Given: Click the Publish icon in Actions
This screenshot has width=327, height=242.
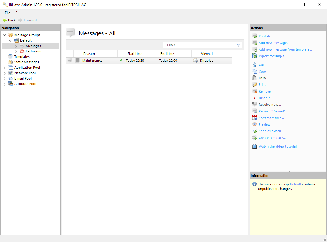Looking at the screenshot, I should pos(254,36).
